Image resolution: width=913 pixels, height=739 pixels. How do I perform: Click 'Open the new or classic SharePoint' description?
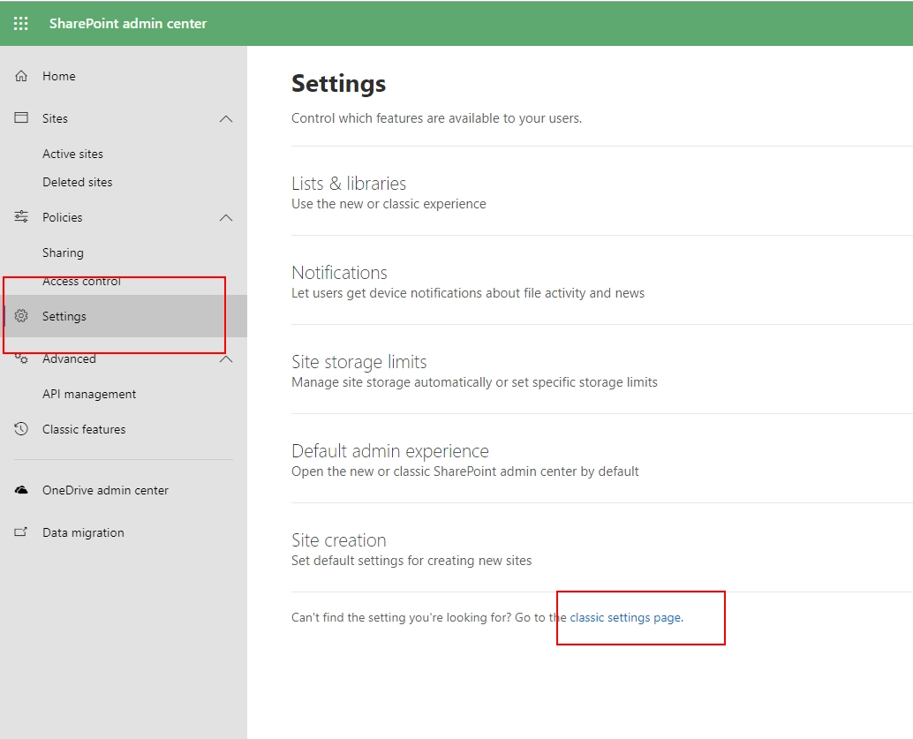coord(464,471)
